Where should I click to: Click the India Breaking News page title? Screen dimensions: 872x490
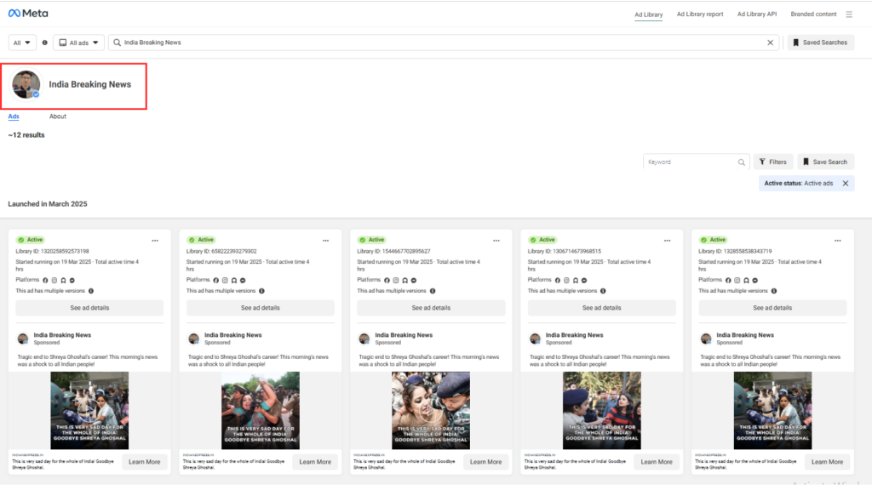(90, 84)
